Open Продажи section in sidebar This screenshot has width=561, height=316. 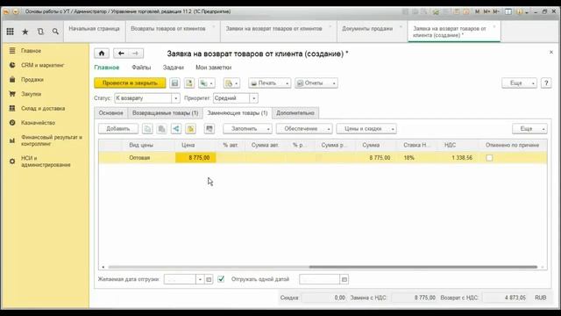32,80
